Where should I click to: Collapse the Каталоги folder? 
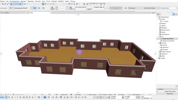(x=159, y=43)
